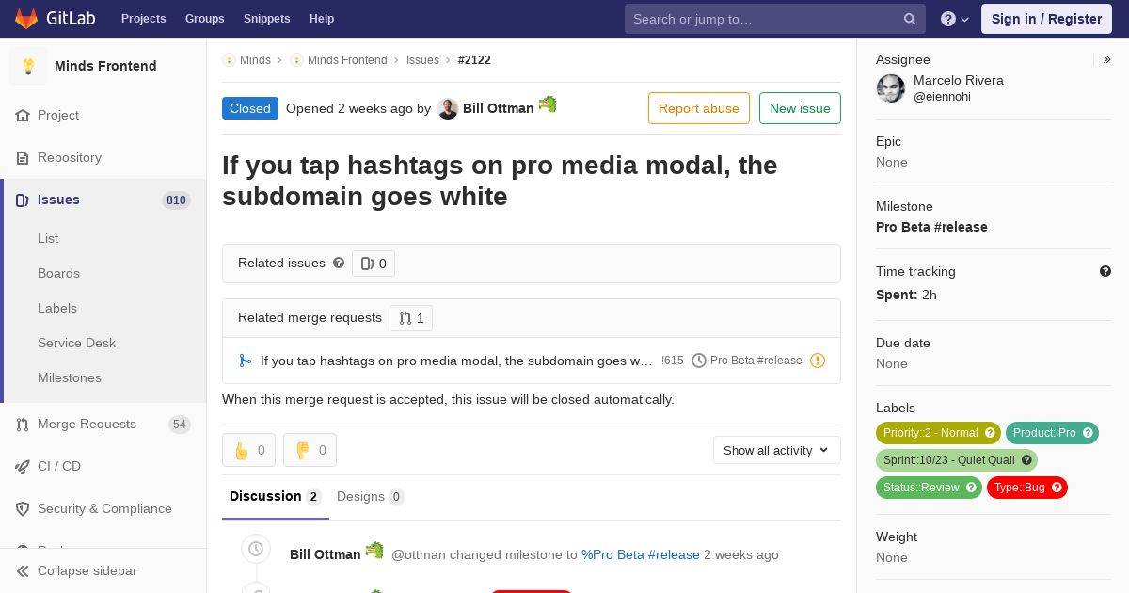Click help icon on Status::Review label
This screenshot has width=1129, height=593.
(x=972, y=488)
